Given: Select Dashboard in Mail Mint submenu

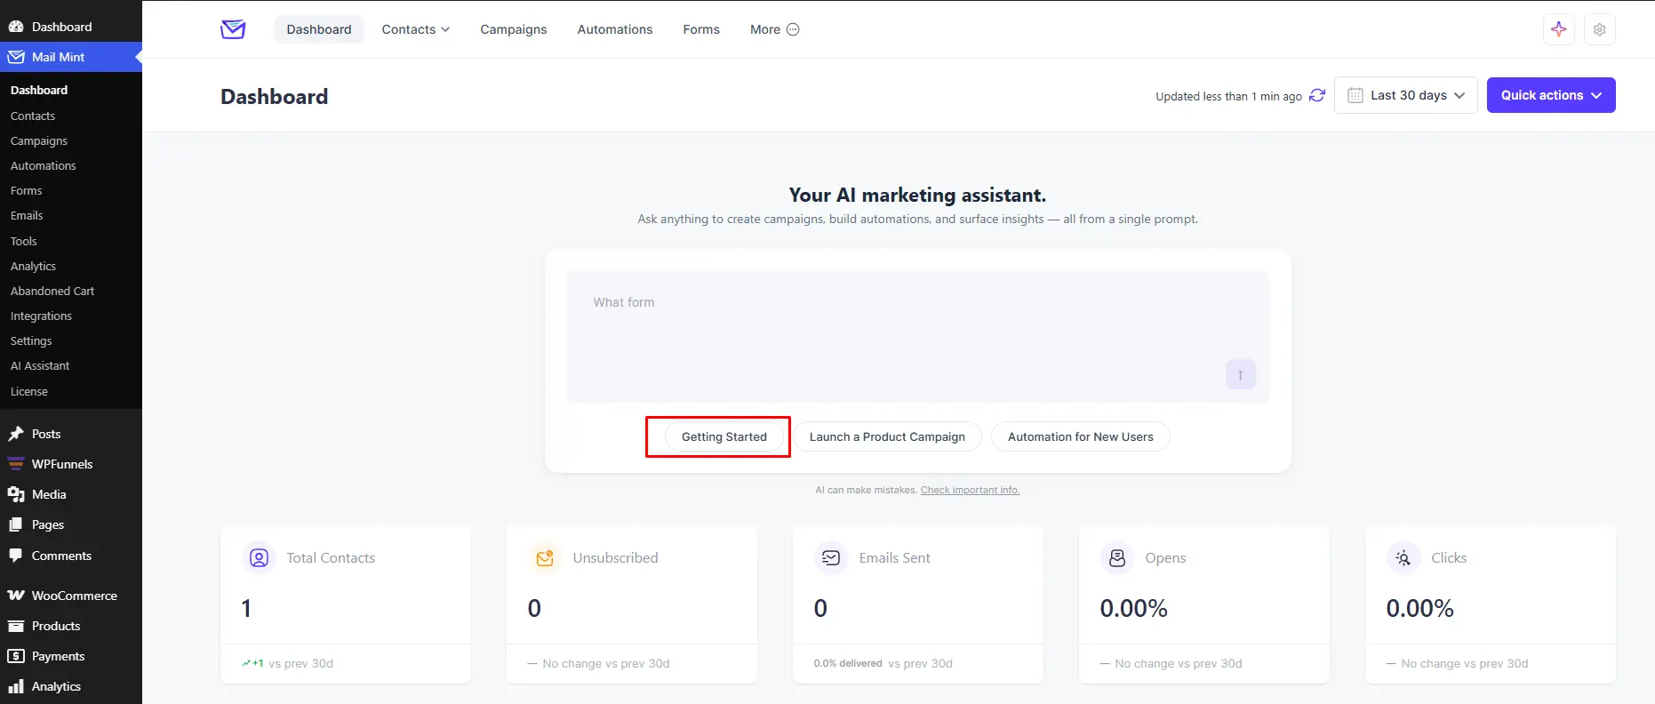Looking at the screenshot, I should (39, 90).
